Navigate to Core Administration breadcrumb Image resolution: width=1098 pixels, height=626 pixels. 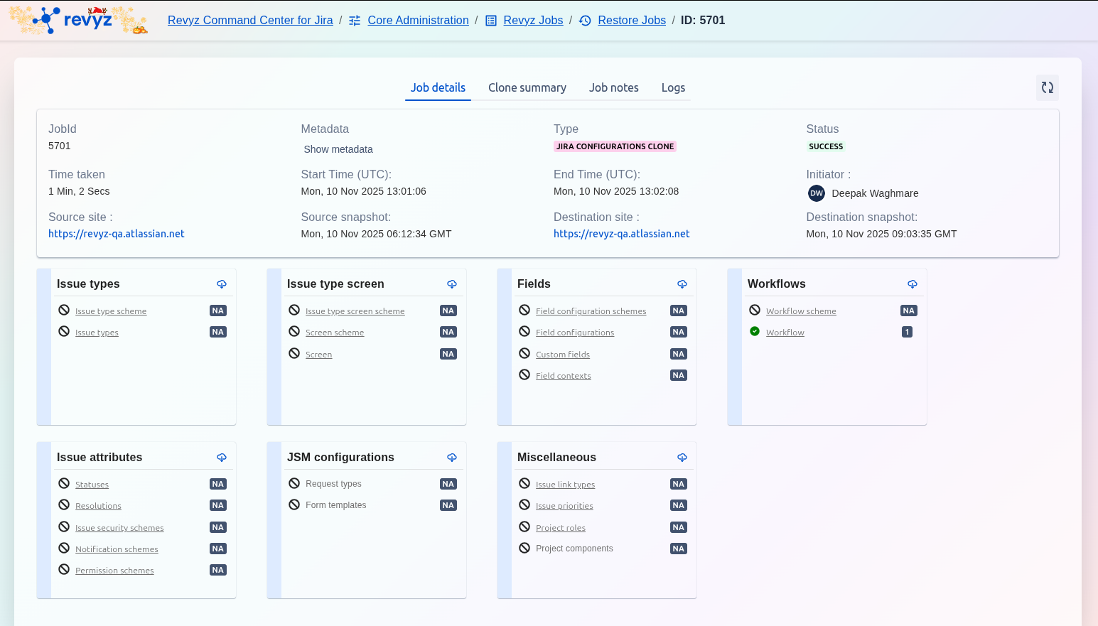click(418, 20)
